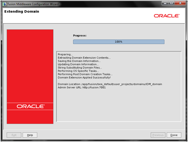Select 'String Substituting Domain Files...' line
The width and height of the screenshot is (188, 142).
click(x=80, y=68)
